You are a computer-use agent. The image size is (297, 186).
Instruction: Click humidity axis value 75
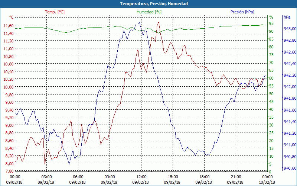(271, 55)
